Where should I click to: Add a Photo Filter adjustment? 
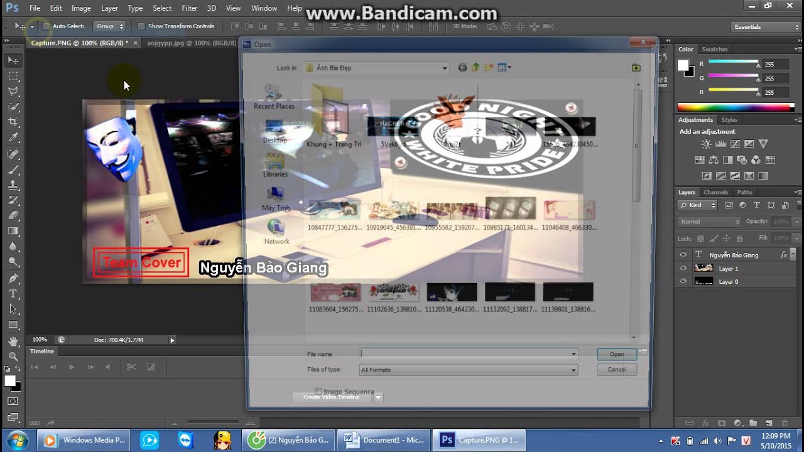[x=742, y=160]
